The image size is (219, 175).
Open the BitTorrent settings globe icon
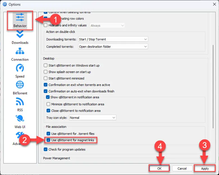point(20,85)
